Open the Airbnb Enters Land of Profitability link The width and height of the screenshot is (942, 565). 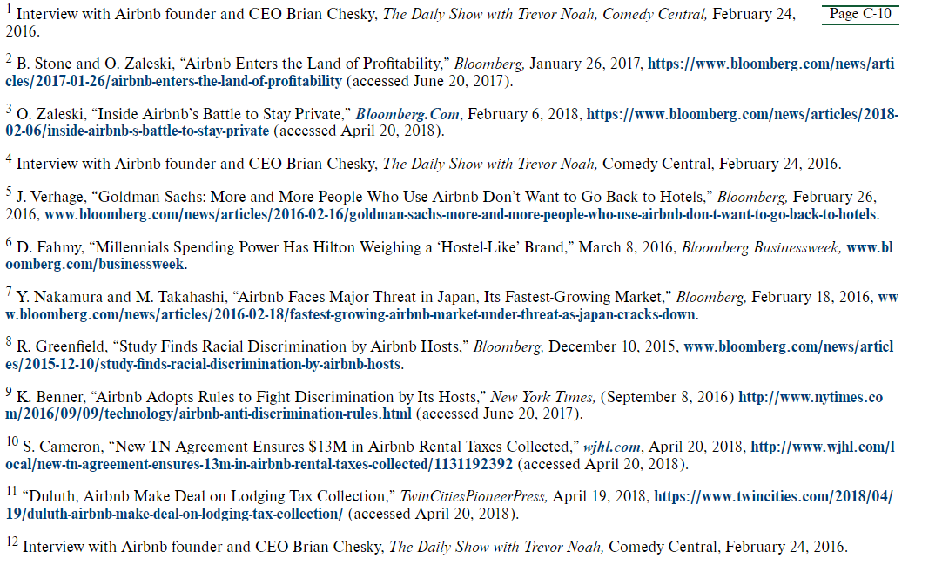173,81
